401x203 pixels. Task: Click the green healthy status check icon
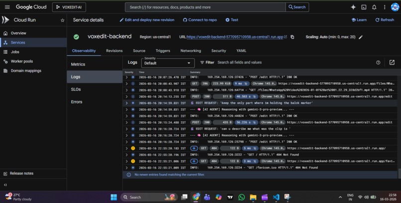coord(76,37)
